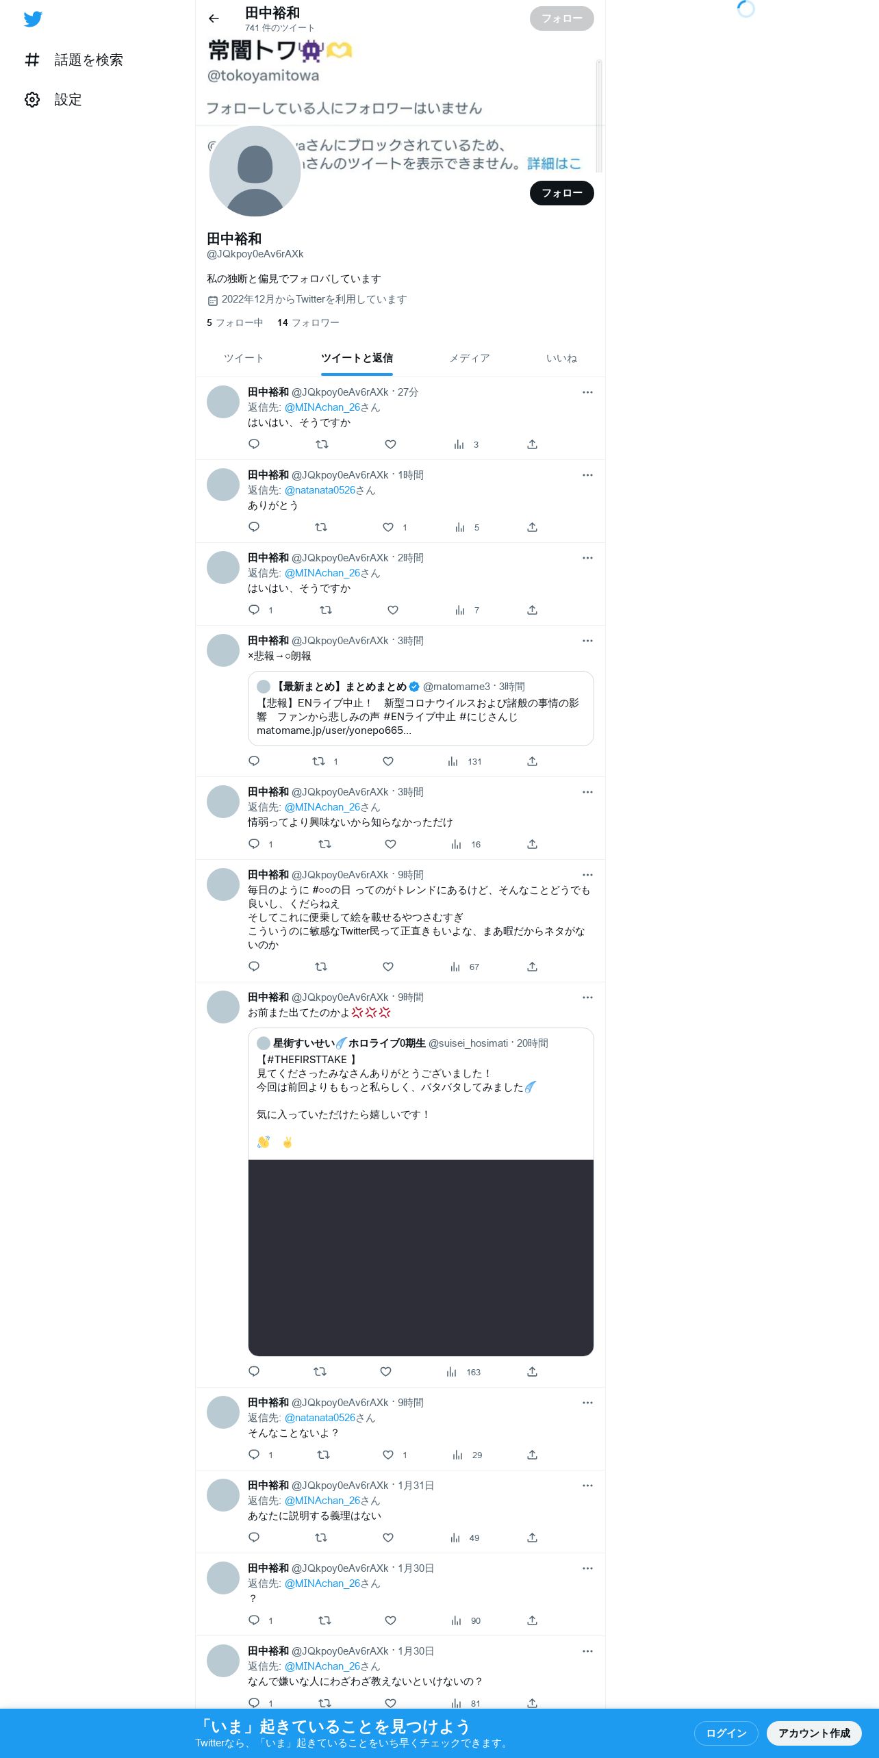Viewport: 879px width, 1758px height.
Task: Like the ×悲報→○朗報 quote tweet
Action: tap(388, 761)
